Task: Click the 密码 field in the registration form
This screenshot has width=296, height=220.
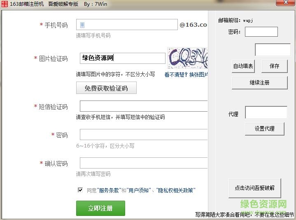Action: (144, 134)
